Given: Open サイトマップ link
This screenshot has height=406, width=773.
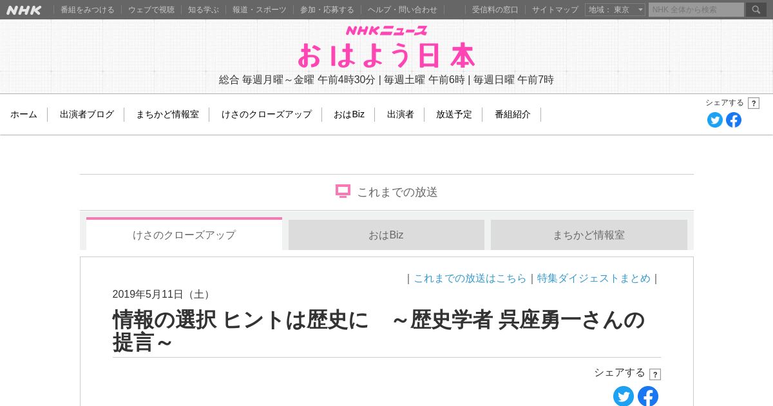Looking at the screenshot, I should click(555, 10).
